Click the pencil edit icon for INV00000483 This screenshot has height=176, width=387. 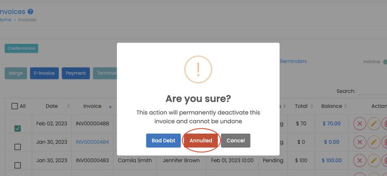[x=374, y=160]
